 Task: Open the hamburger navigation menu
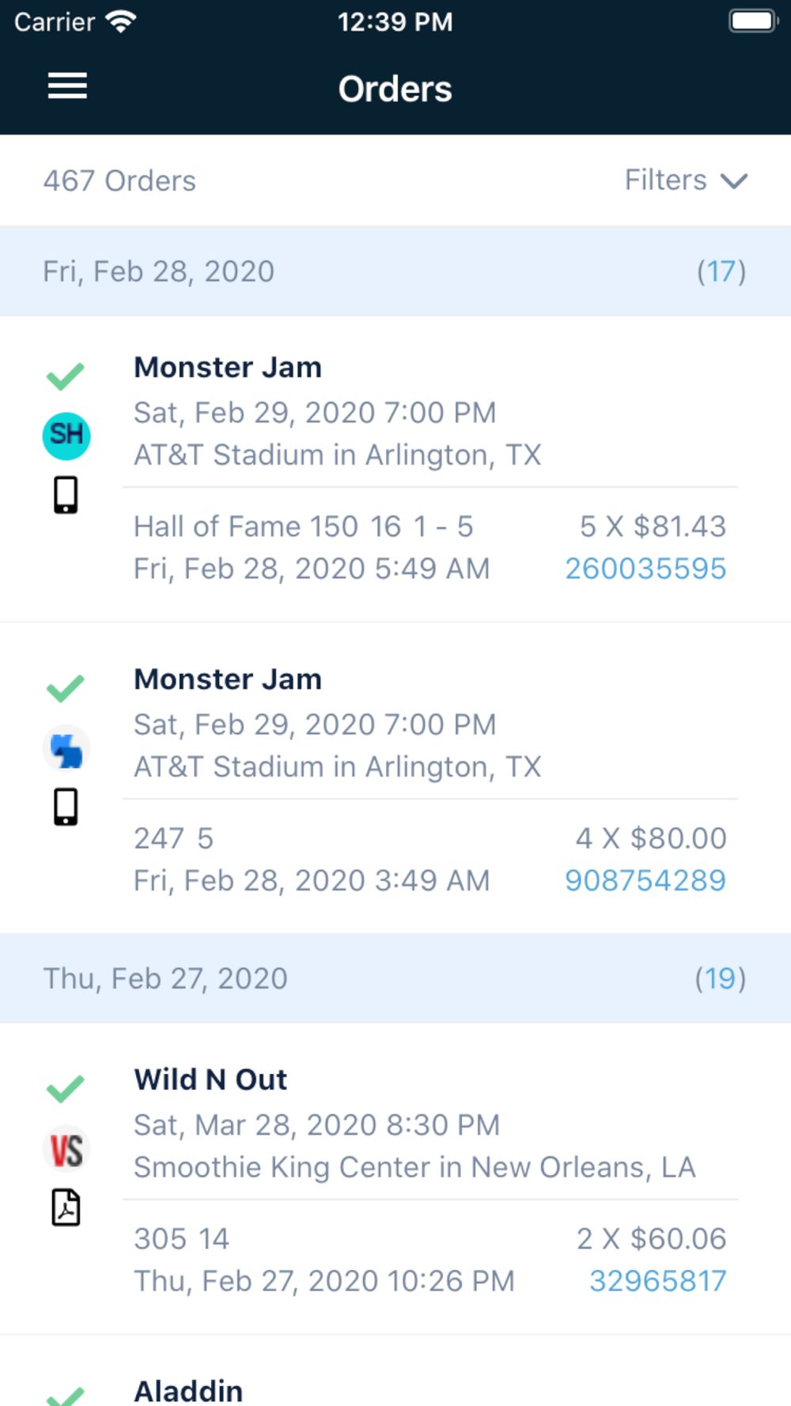[67, 86]
